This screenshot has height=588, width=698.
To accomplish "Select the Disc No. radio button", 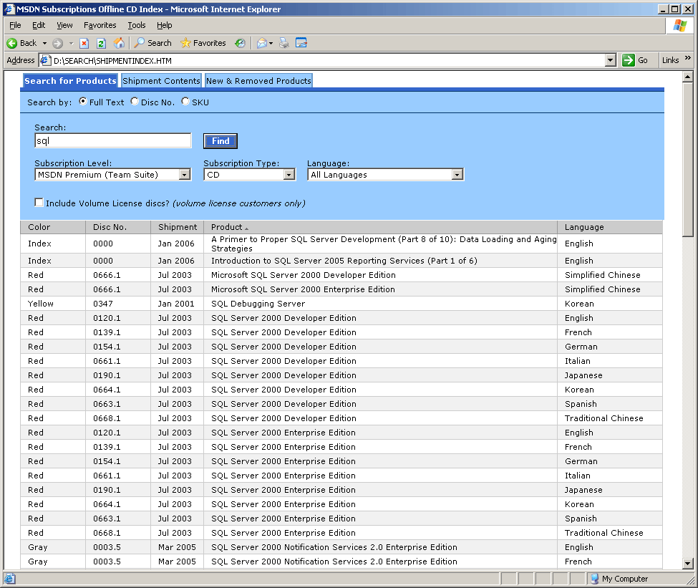I will click(x=135, y=102).
